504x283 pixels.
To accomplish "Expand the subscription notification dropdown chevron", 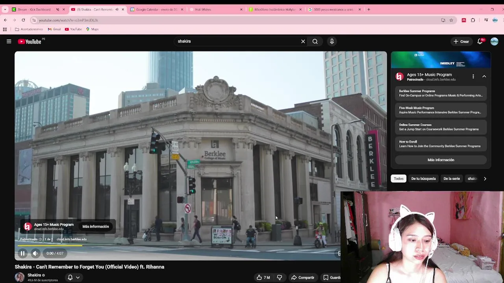I will click(78, 277).
